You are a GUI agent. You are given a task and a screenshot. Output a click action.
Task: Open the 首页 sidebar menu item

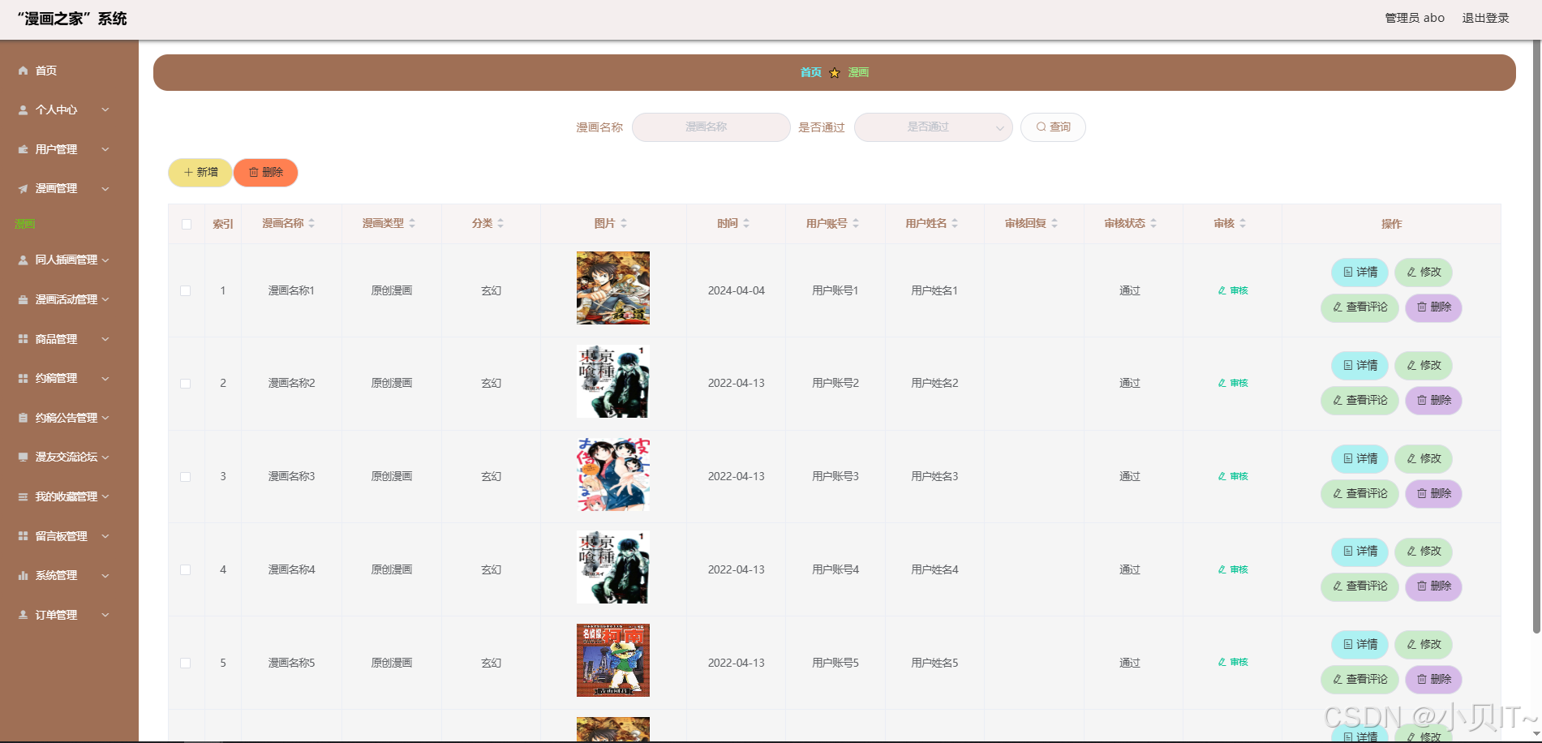click(69, 71)
